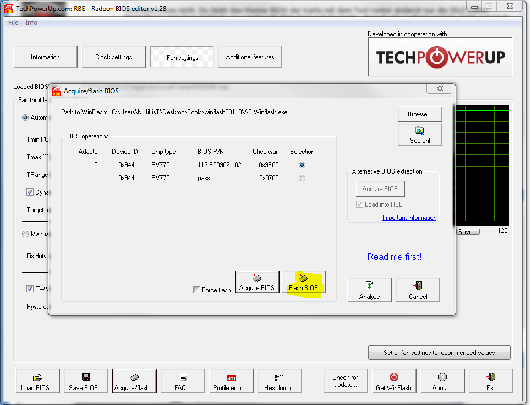Click the Device ID column header
The width and height of the screenshot is (531, 405).
click(124, 152)
